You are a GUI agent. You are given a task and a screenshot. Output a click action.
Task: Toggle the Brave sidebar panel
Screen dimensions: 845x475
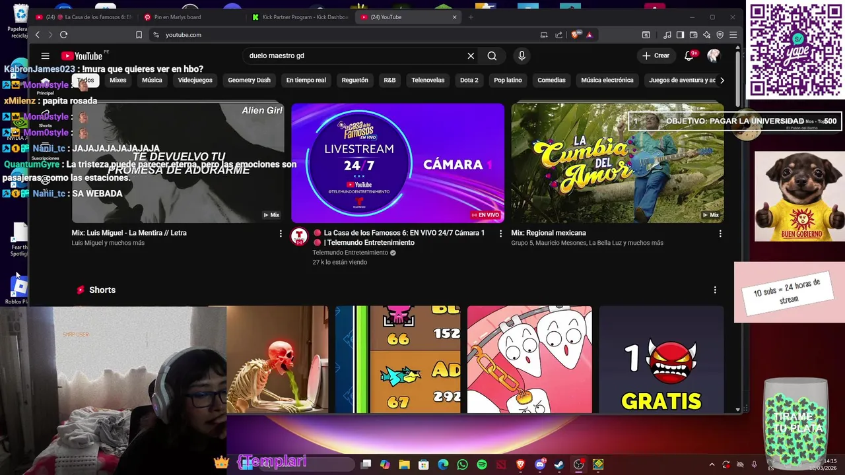681,34
